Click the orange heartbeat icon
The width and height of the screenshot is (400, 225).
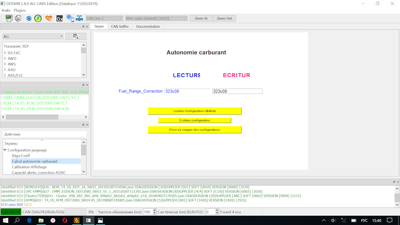(49, 18)
